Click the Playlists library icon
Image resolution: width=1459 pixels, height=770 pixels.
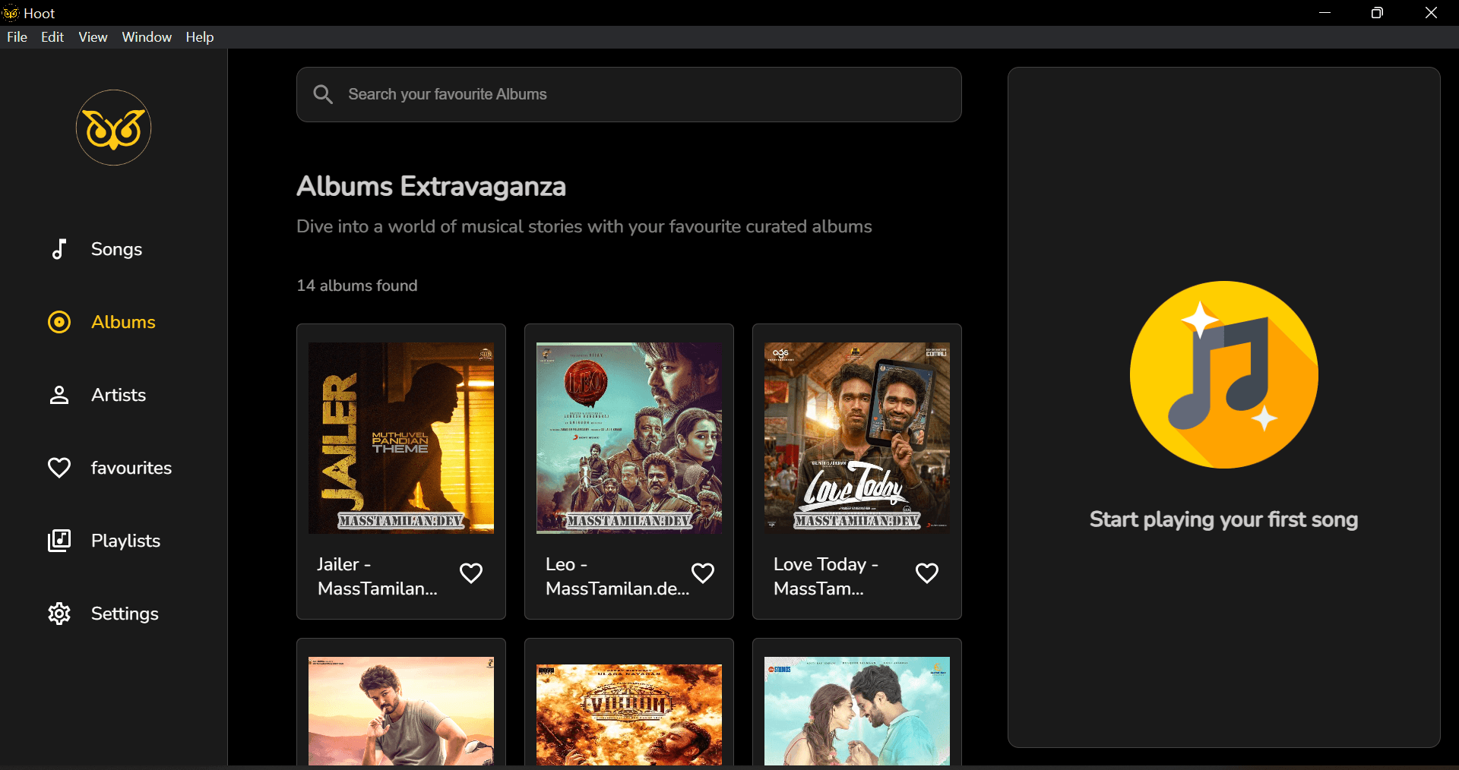[59, 541]
